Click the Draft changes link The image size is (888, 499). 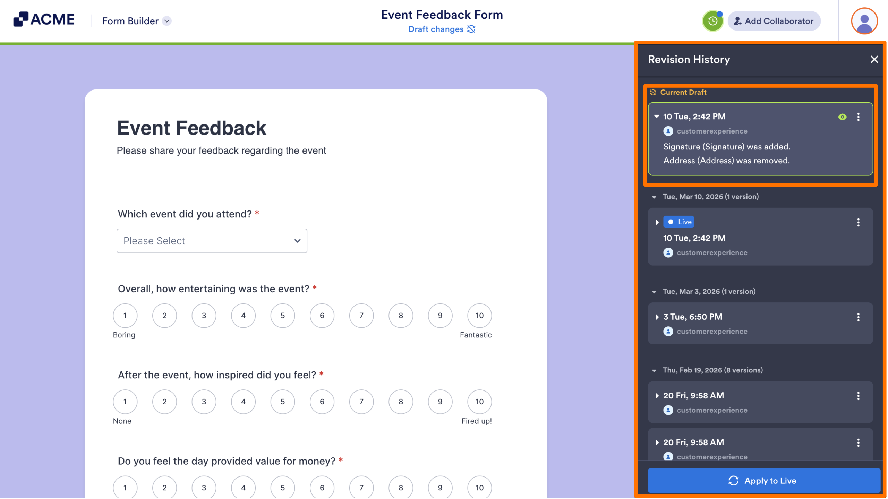coord(436,29)
